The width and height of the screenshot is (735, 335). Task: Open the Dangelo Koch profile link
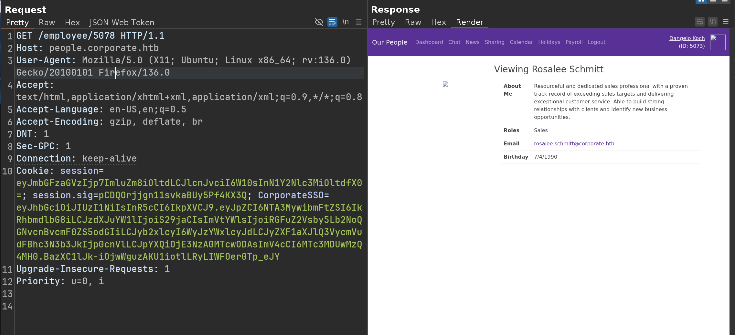(687, 38)
